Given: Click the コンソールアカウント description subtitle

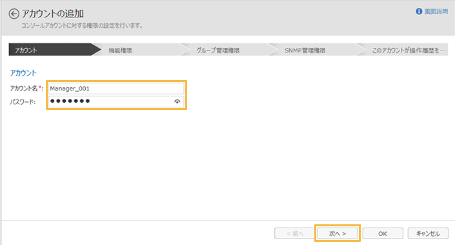Looking at the screenshot, I should (83, 26).
